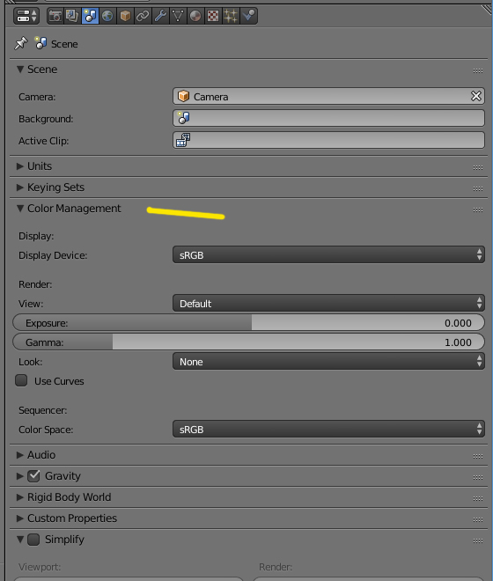This screenshot has width=493, height=581.
Task: Clear the Camera field with X
Action: click(x=476, y=96)
